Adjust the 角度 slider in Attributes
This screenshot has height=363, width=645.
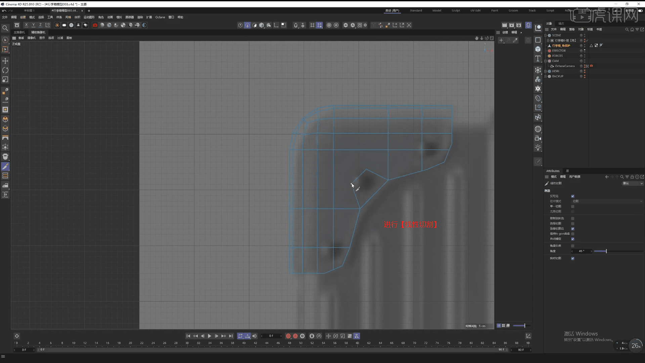pos(618,251)
